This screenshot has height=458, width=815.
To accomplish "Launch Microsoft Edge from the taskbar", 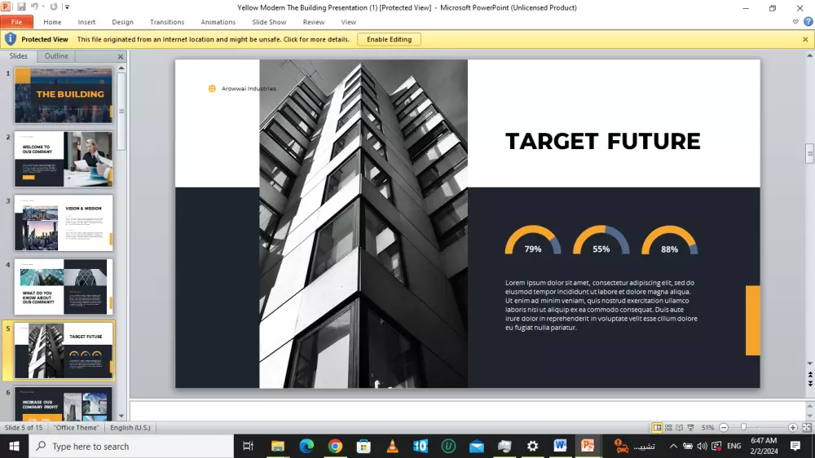I will tap(306, 446).
